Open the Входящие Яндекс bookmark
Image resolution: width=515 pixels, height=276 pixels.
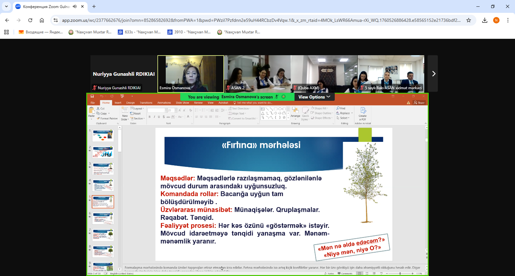pyautogui.click(x=41, y=32)
